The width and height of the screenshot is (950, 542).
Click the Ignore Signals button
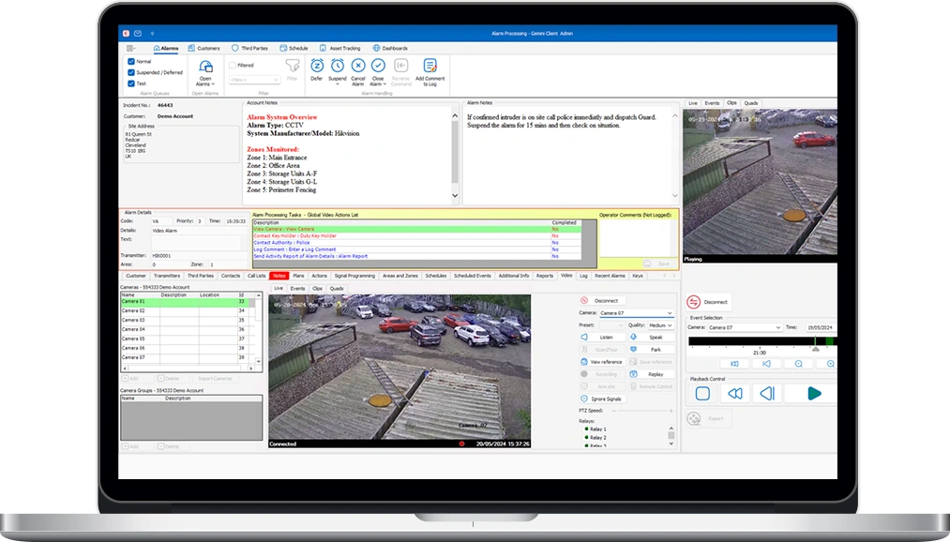coord(602,399)
